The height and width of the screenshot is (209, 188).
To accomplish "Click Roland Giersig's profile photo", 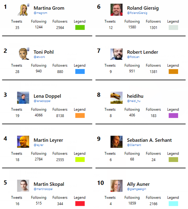I will [117, 9].
